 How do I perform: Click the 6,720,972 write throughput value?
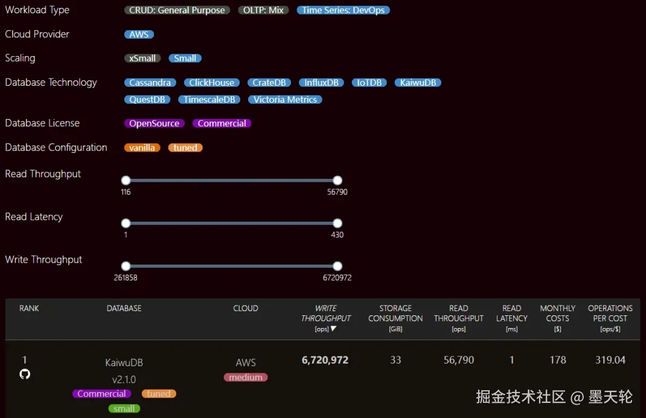(x=325, y=360)
